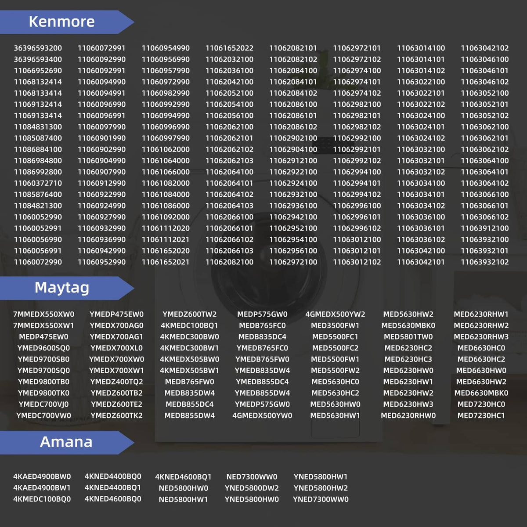Select Amana model NED7300WW0

[x=252, y=476]
